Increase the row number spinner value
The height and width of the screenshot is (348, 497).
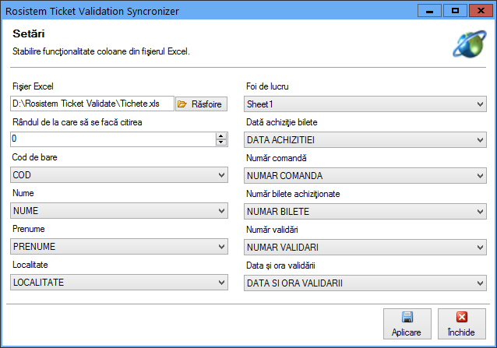tap(221, 135)
